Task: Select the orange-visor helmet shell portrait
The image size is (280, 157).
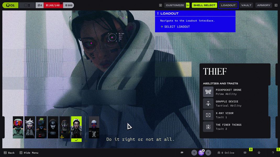Action: pos(18,127)
